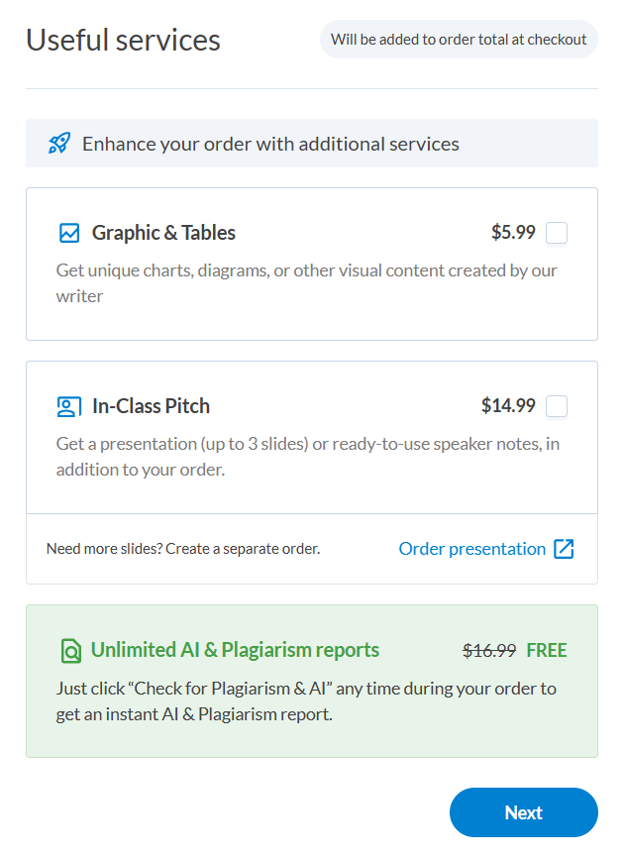Click the Graphic & Tables chart icon
The height and width of the screenshot is (859, 623).
pos(68,233)
